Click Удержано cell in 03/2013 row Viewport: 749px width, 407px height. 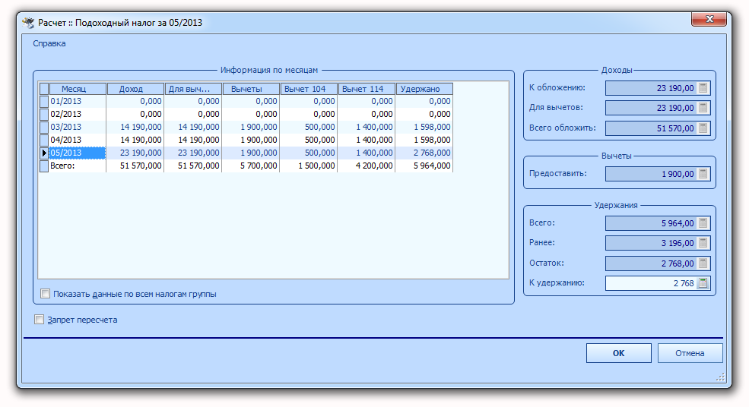(x=424, y=127)
